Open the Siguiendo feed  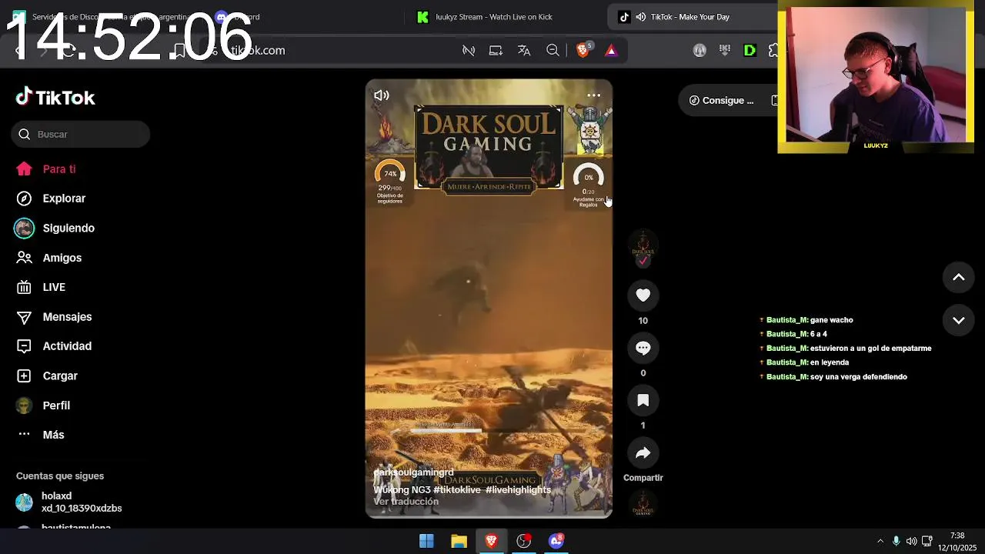click(55, 228)
